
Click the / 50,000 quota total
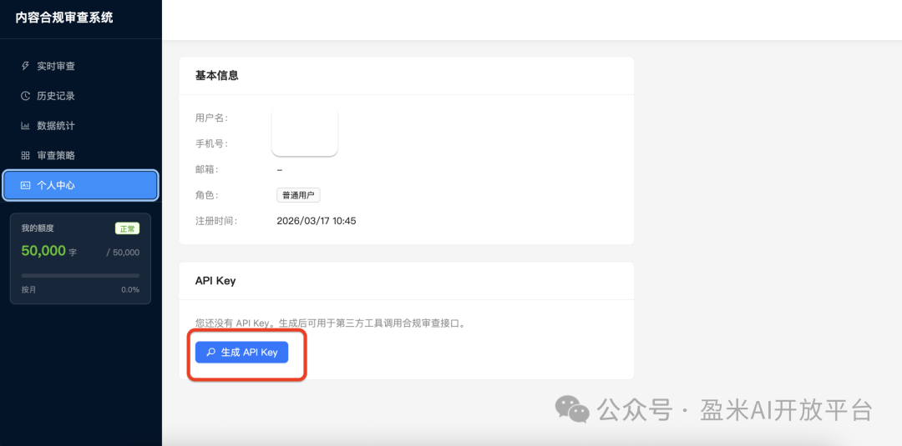point(123,253)
